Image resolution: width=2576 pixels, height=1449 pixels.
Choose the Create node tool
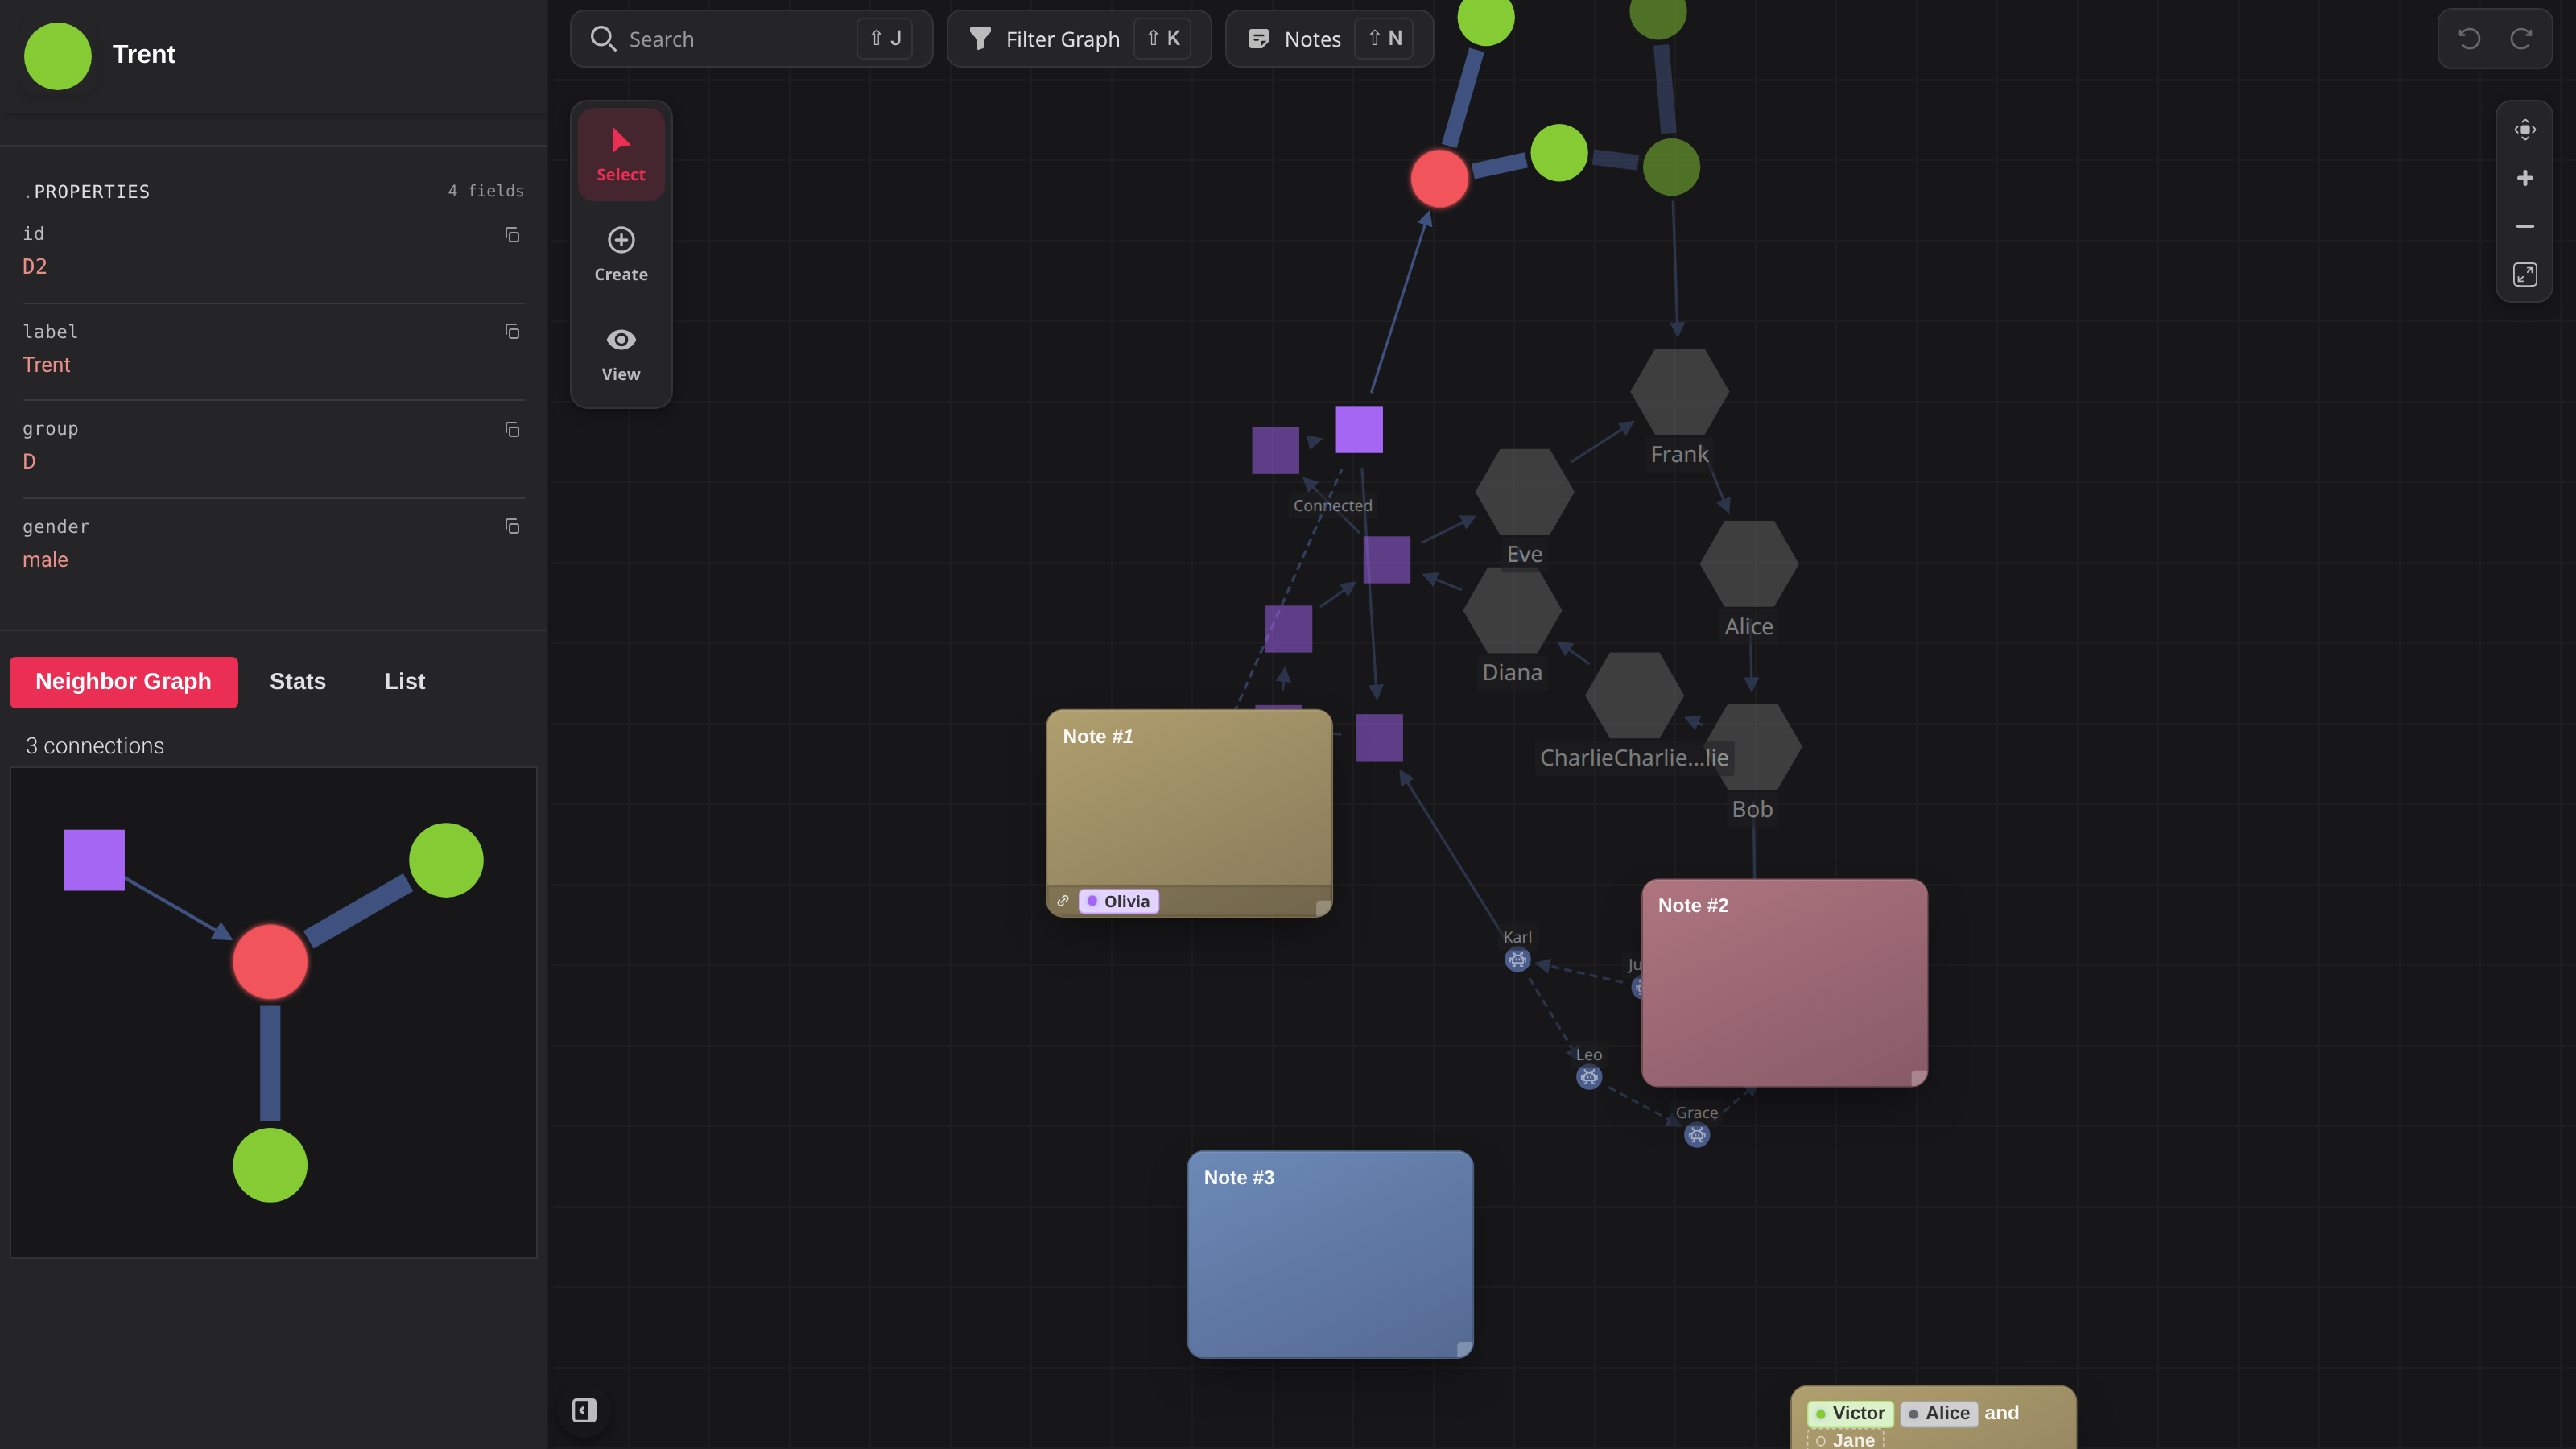tap(621, 255)
